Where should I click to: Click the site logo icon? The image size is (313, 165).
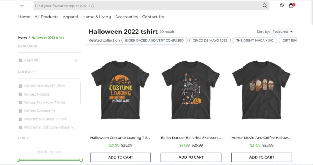point(21,6)
